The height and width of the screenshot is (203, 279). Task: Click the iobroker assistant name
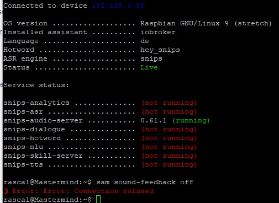158,32
